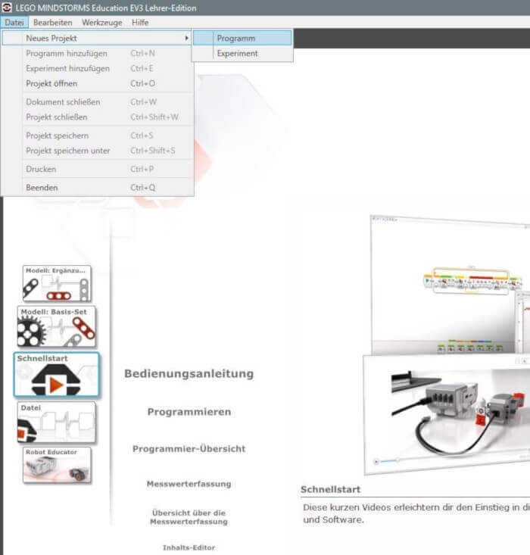
Task: Click the LEGO MINDSTORMS title bar icon
Action: (x=7, y=8)
